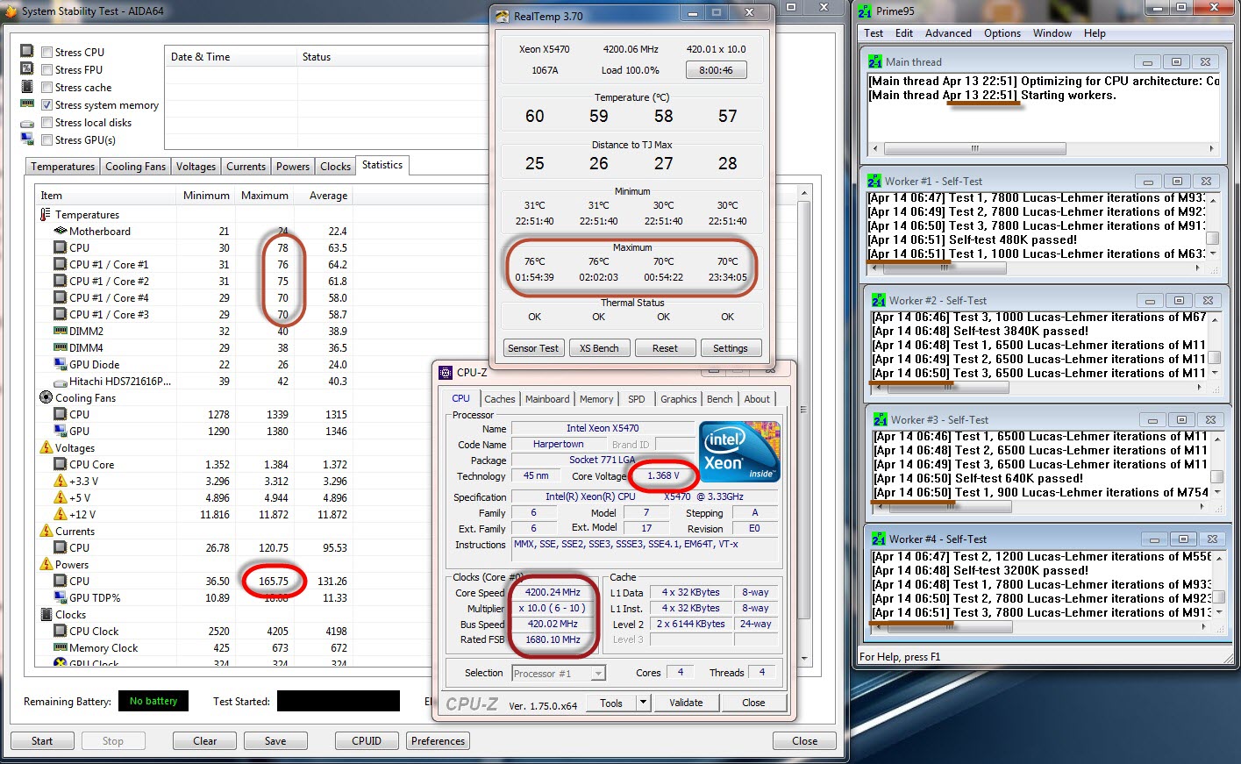Click the Main thread window icon in Prime95
The image size is (1241, 764).
coord(875,62)
